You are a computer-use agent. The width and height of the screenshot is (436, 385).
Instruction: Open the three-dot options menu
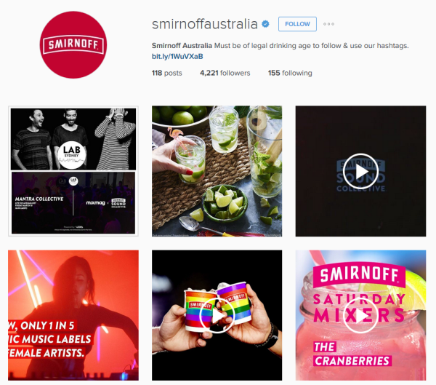coord(328,24)
